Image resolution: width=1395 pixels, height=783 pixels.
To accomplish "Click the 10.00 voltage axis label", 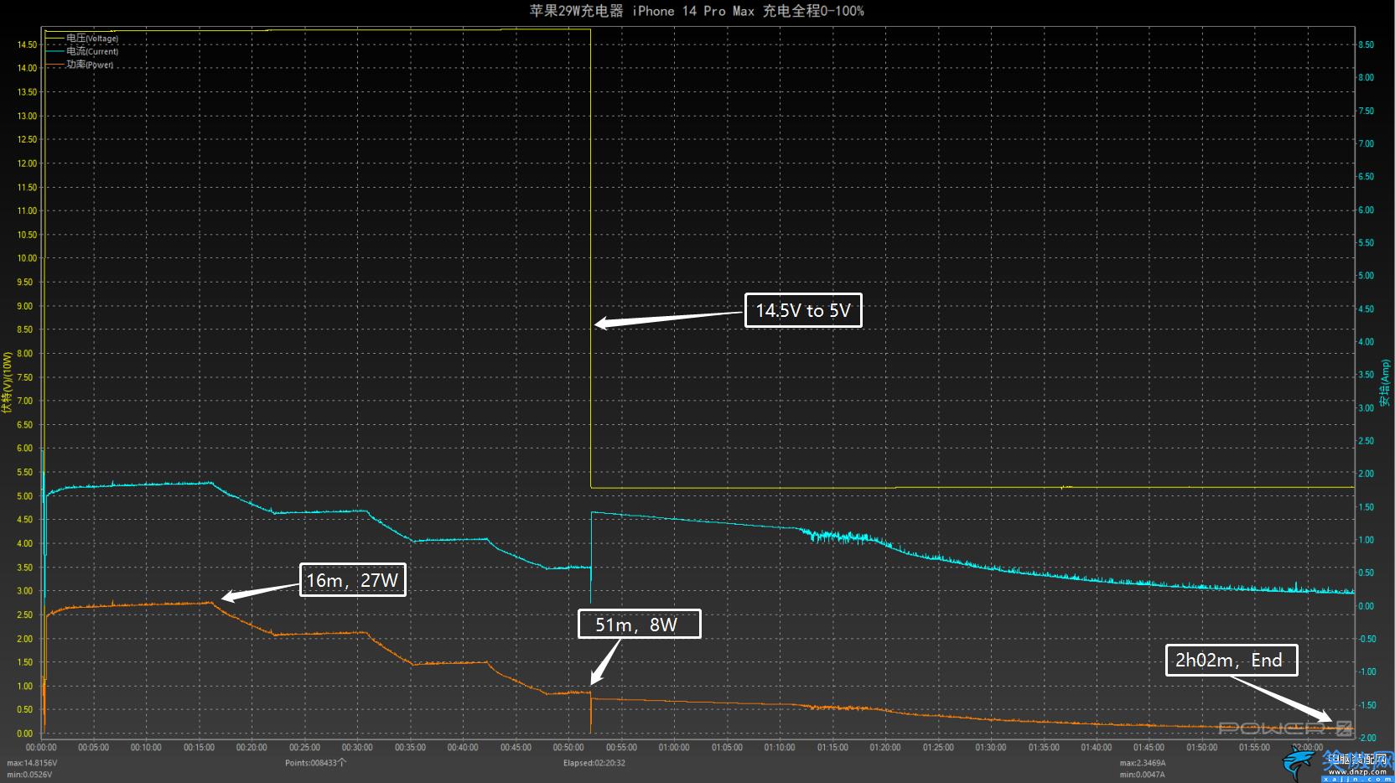I will click(27, 258).
